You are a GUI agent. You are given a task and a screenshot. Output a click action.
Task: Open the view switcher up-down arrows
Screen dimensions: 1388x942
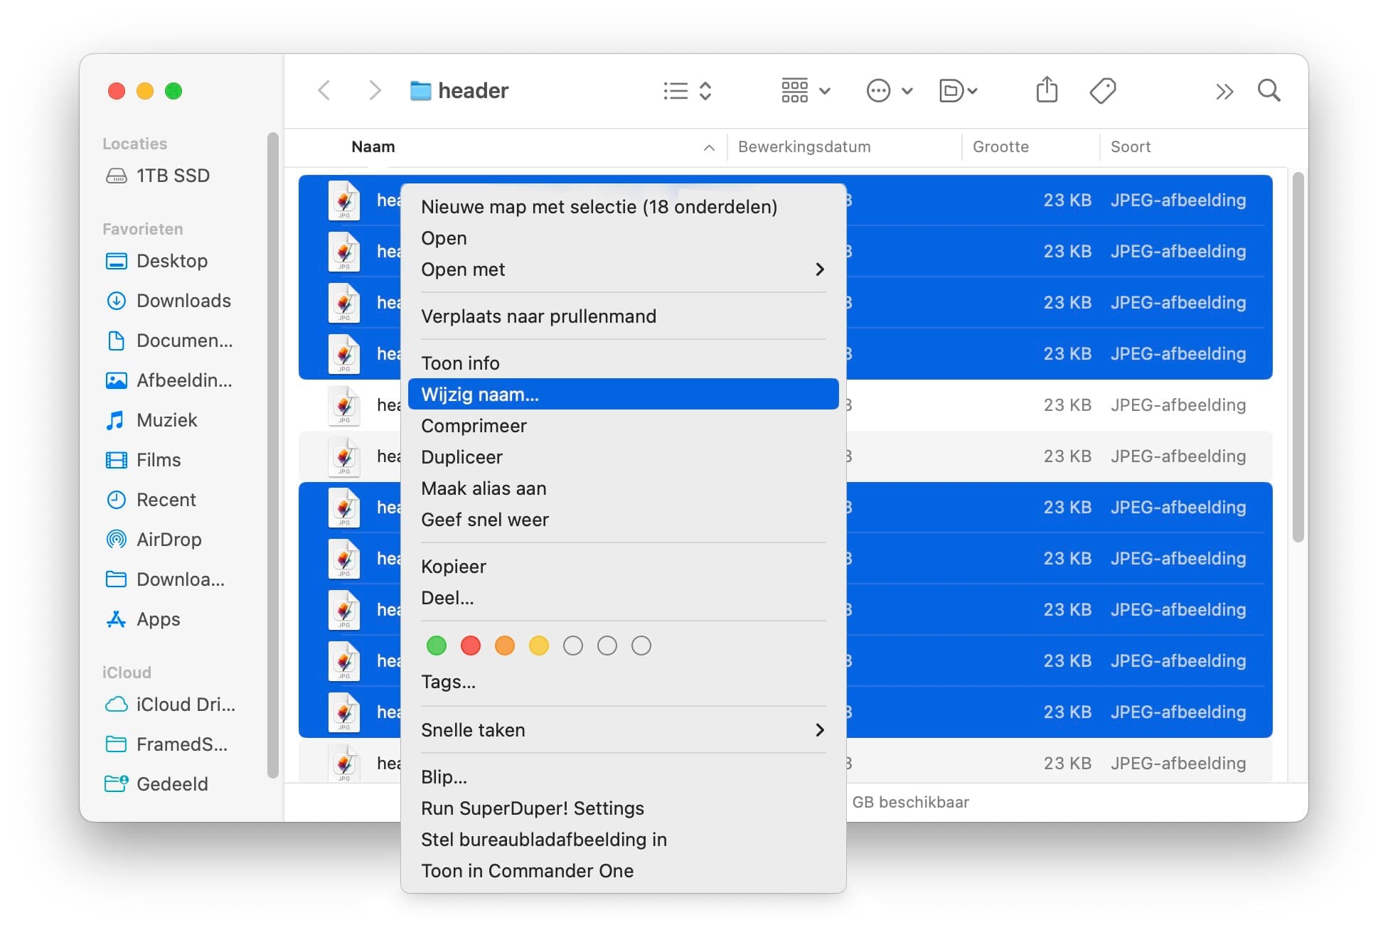705,91
